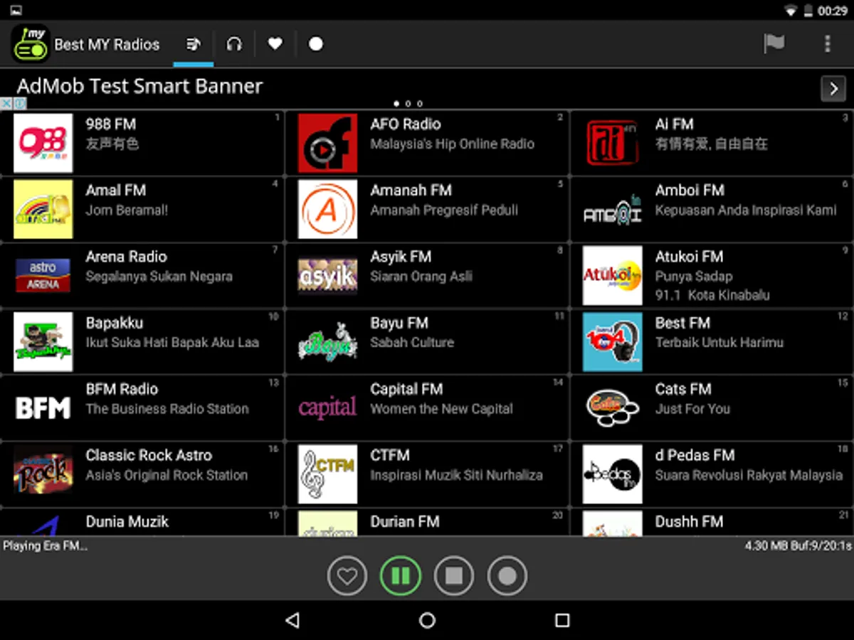Viewport: 854px width, 640px height.
Task: Stop radio playback
Action: pyautogui.click(x=454, y=575)
